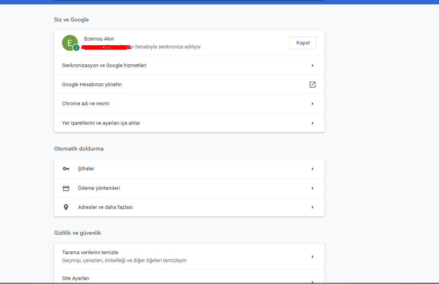This screenshot has width=439, height=284.
Task: Open Adresler ve daha fazlası
Action: pos(189,207)
